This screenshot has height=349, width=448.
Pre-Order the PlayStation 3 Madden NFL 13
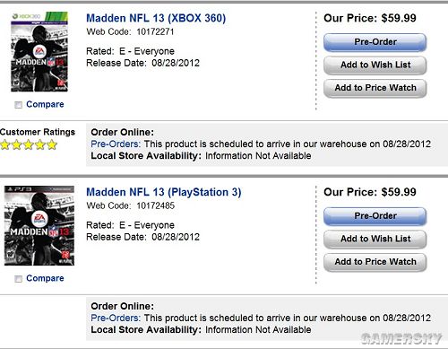pos(375,216)
